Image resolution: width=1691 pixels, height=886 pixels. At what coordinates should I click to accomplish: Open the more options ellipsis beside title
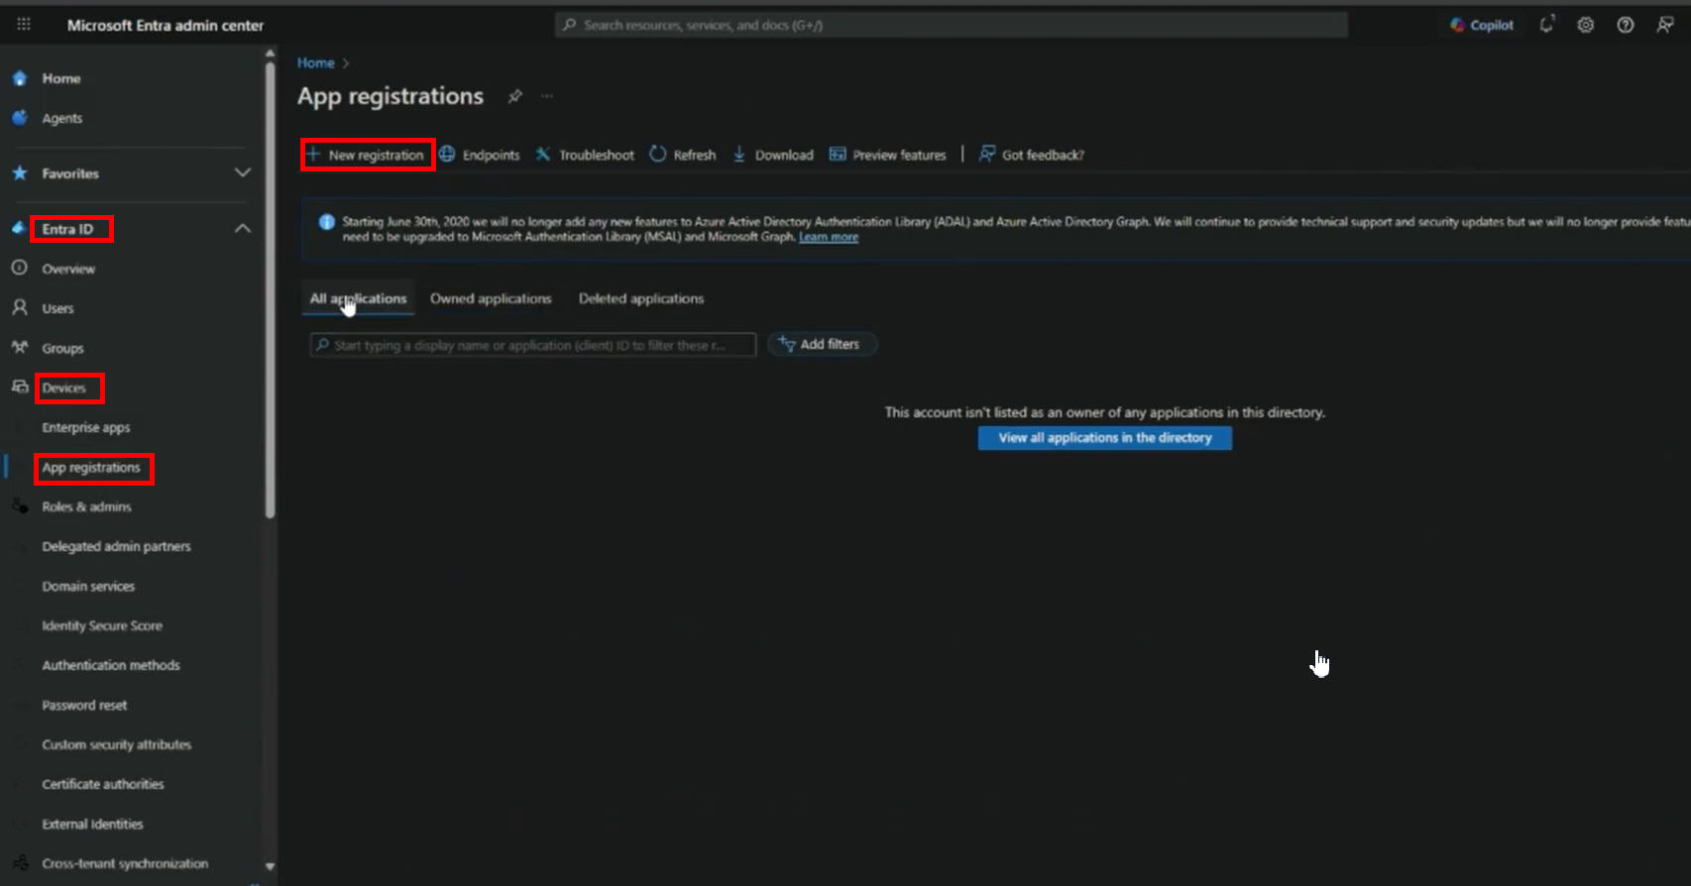tap(547, 96)
